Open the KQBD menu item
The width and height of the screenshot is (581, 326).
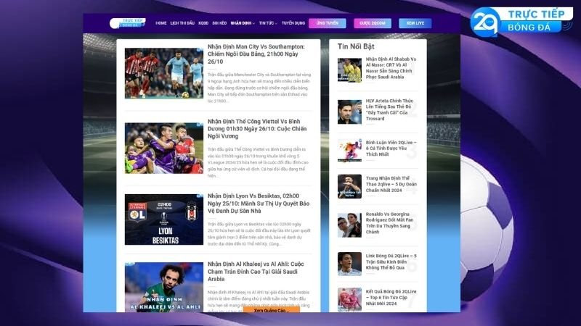point(203,23)
